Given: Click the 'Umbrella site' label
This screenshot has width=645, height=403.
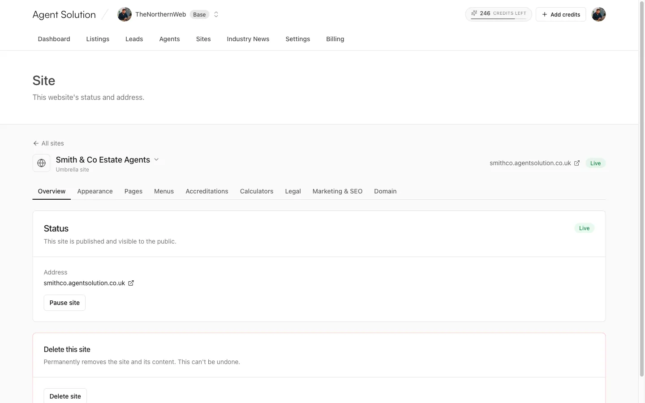Looking at the screenshot, I should tap(73, 170).
